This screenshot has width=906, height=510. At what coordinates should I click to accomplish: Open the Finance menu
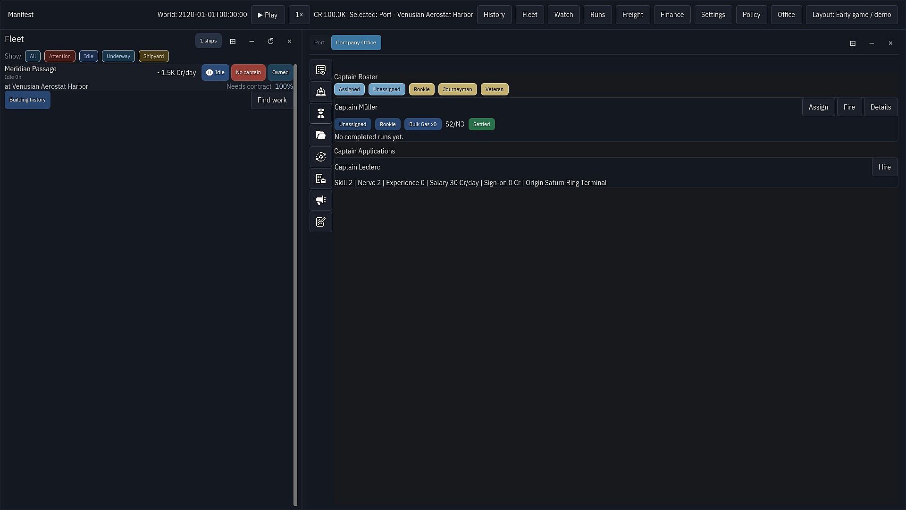pos(672,15)
